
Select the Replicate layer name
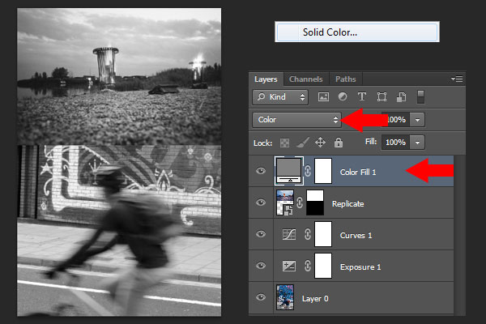(347, 203)
